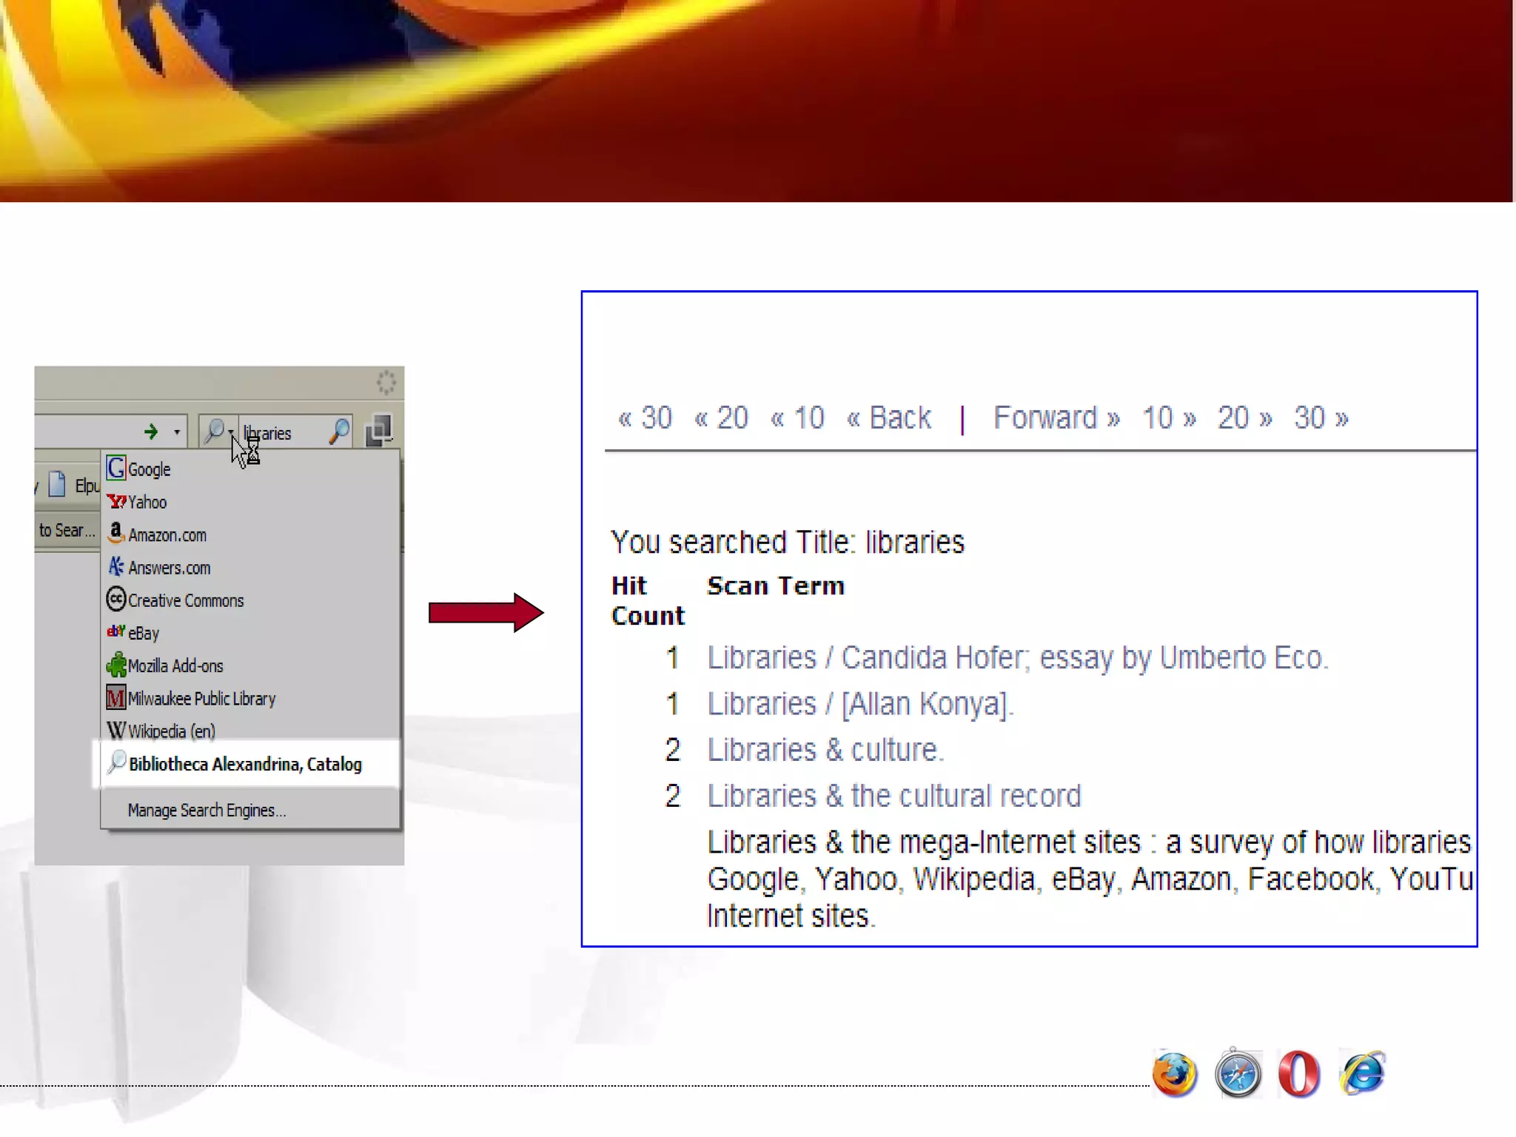The width and height of the screenshot is (1516, 1137).
Task: Click the « Back navigation link
Action: (x=888, y=418)
